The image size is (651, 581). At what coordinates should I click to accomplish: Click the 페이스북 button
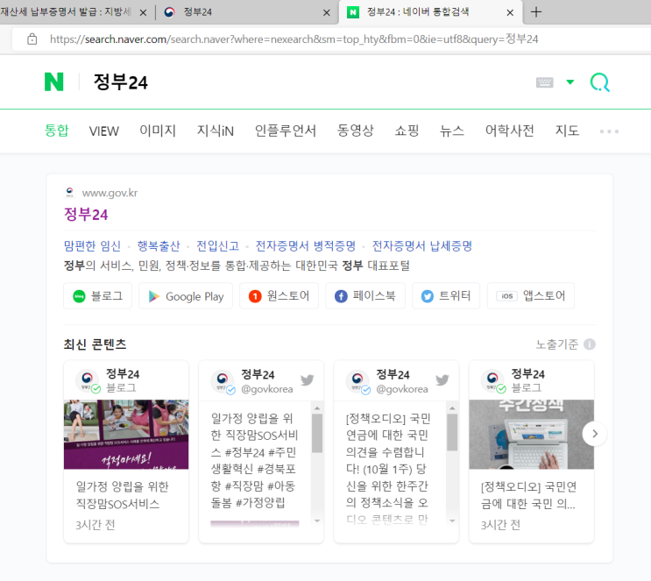[365, 295]
